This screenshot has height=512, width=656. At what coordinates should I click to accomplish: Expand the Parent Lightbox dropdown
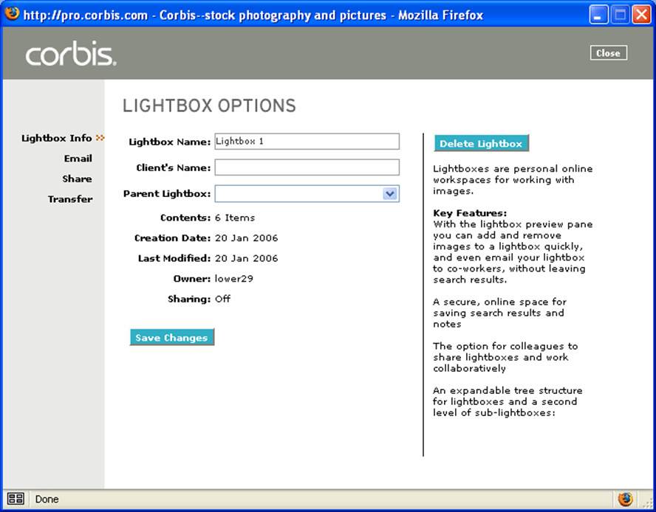[x=390, y=194]
